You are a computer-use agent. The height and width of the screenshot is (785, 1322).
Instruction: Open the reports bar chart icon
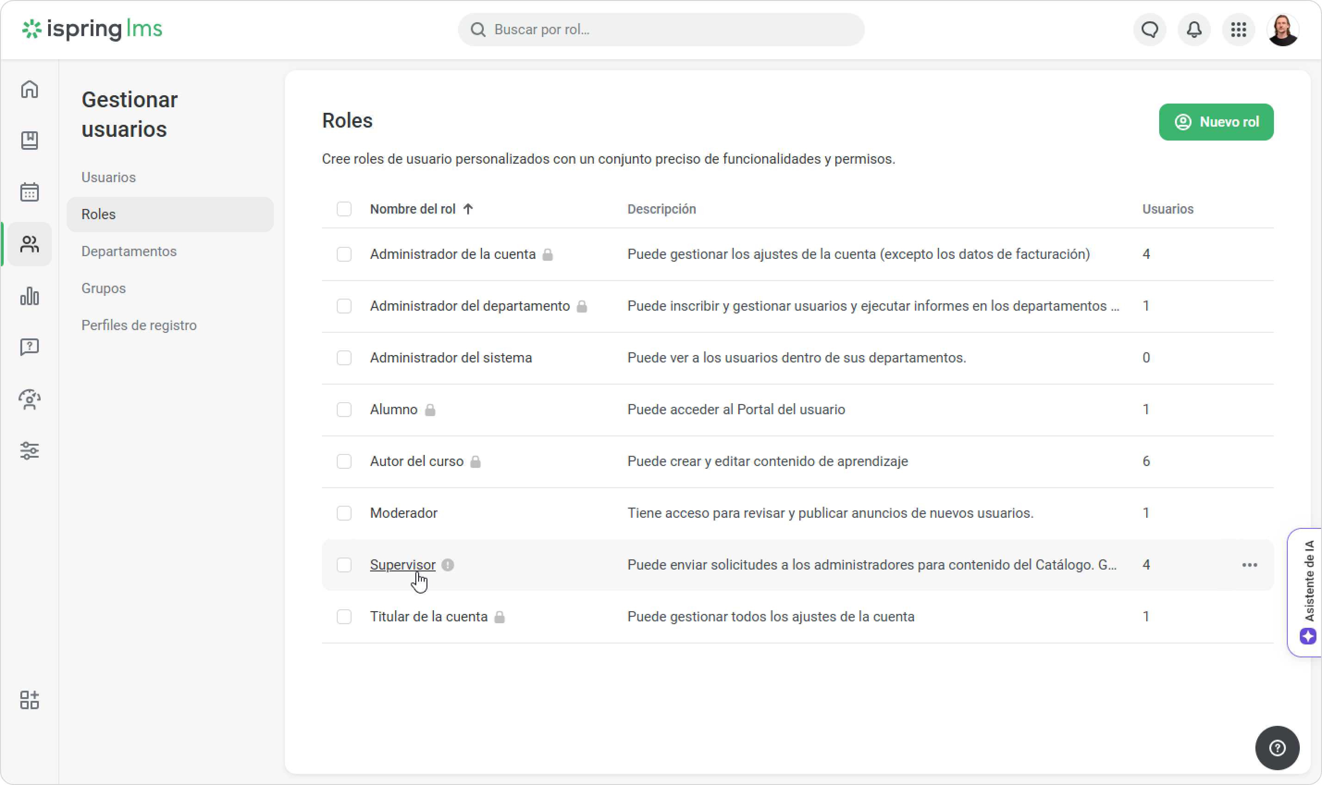30,296
